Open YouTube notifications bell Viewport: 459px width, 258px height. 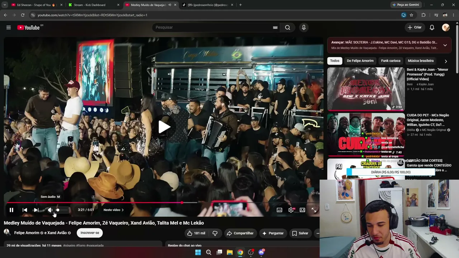pos(432,28)
